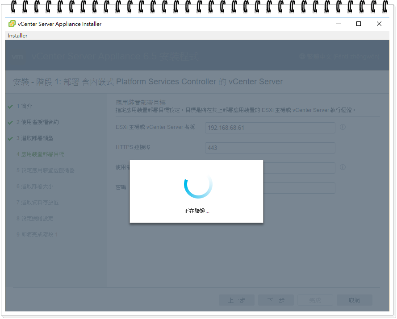Click the 應用裝置部署目標 section heading
This screenshot has width=397, height=319.
pos(141,103)
